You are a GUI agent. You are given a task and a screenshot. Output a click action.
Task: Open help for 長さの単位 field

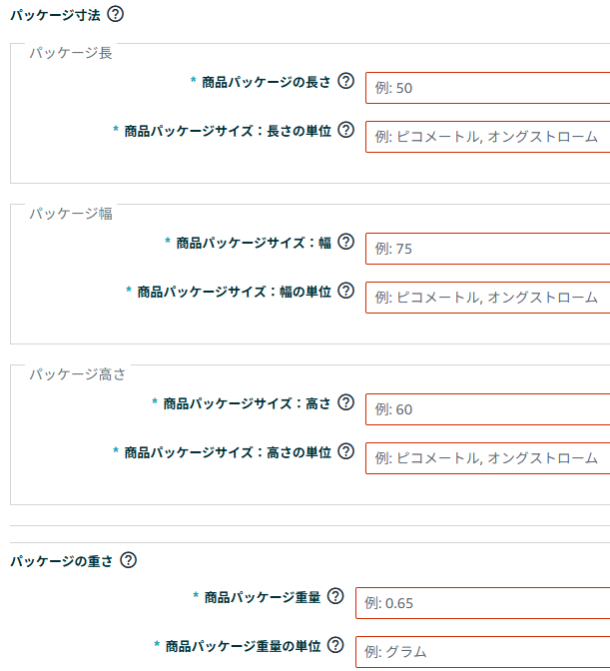346,130
